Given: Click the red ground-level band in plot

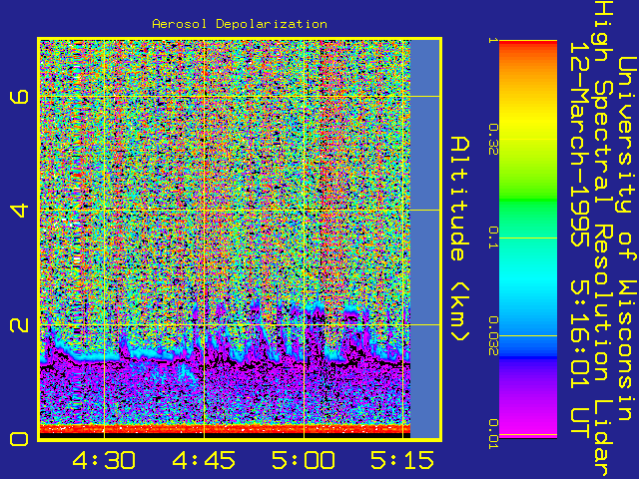Looking at the screenshot, I should [x=225, y=429].
